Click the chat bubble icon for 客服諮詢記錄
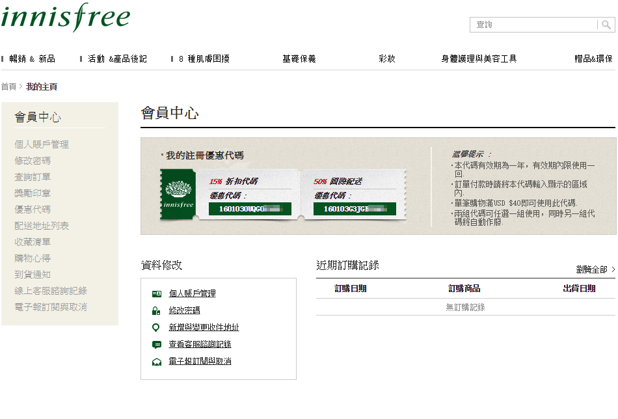Image resolution: width=618 pixels, height=419 pixels. [157, 344]
